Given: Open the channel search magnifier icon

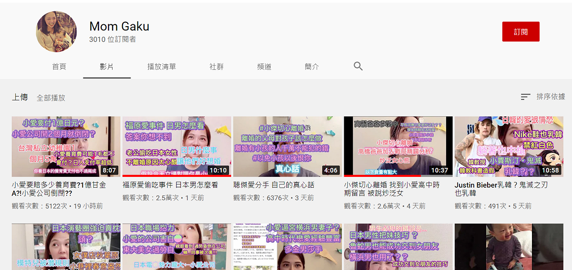Looking at the screenshot, I should tap(358, 66).
